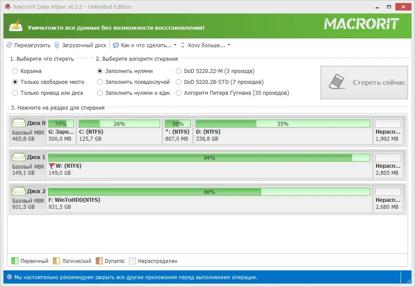Click the flag icon on W: partition
Image resolution: width=415 pixels, height=287 pixels.
[52, 165]
